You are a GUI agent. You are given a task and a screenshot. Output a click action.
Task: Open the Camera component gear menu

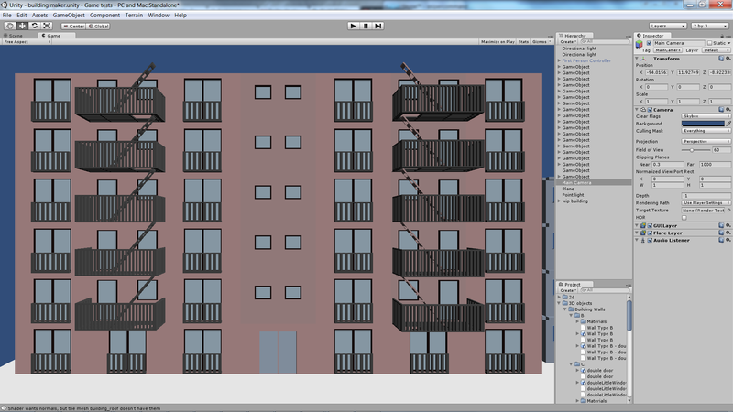click(x=728, y=109)
